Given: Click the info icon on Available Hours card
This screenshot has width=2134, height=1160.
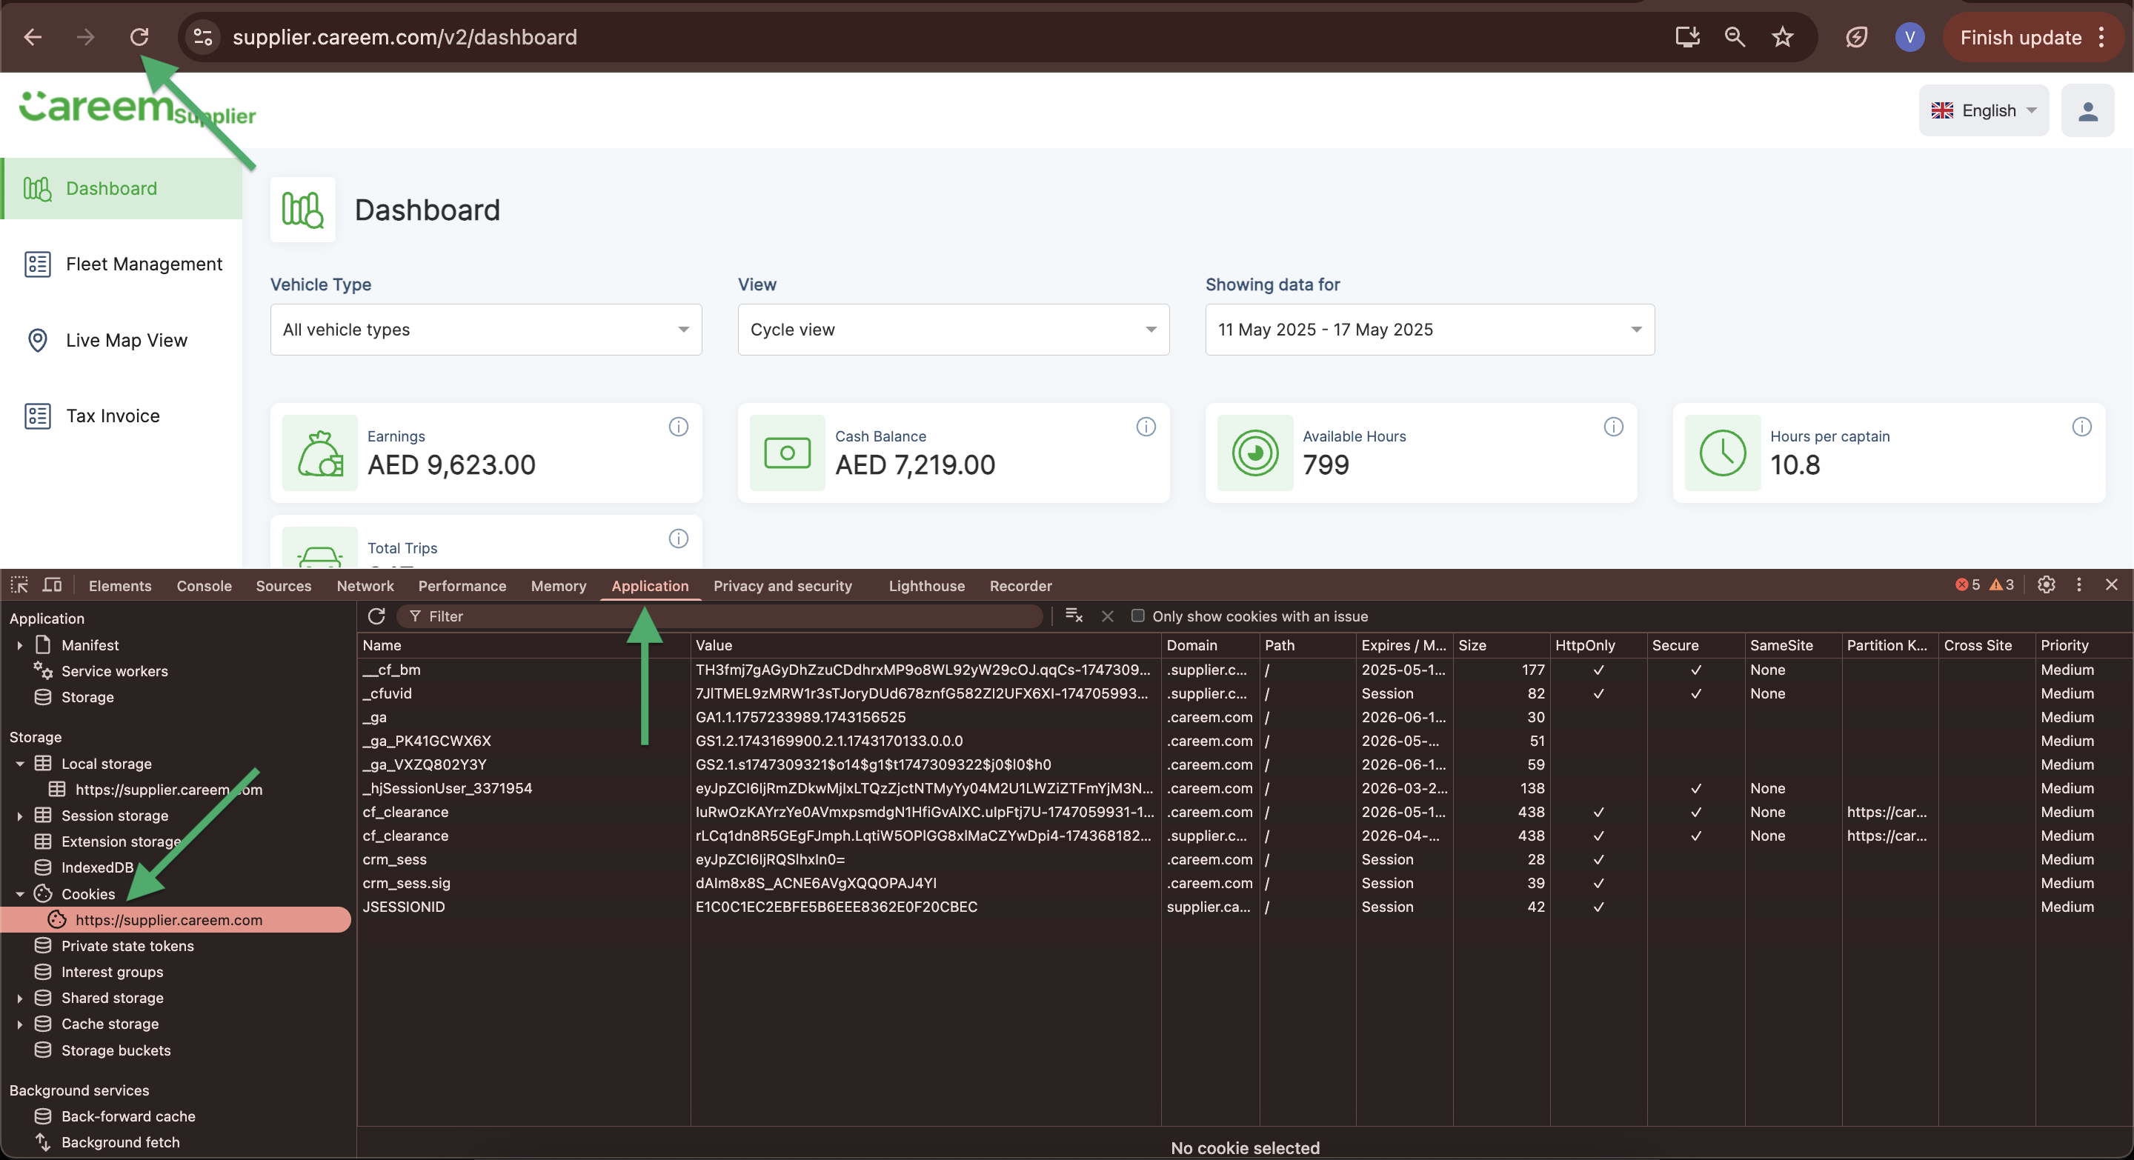Looking at the screenshot, I should (1613, 427).
